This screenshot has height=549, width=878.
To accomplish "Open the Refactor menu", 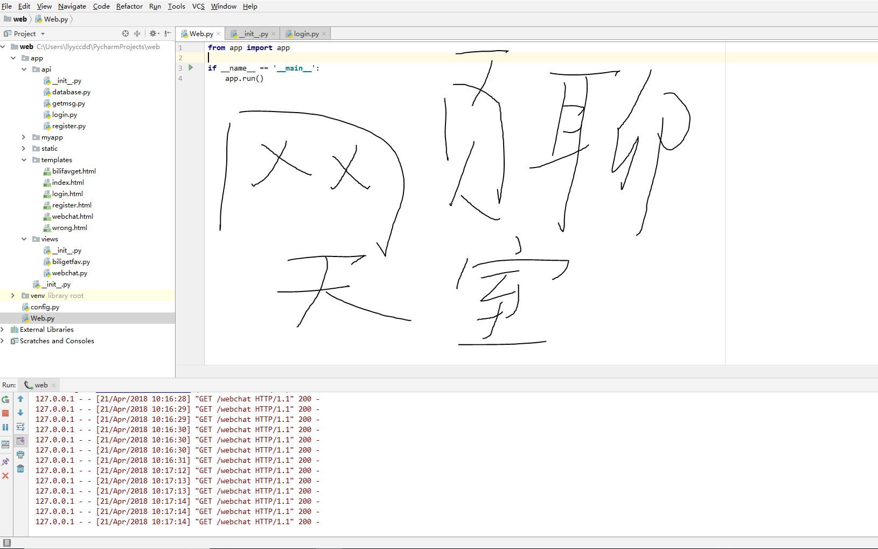I will click(129, 6).
